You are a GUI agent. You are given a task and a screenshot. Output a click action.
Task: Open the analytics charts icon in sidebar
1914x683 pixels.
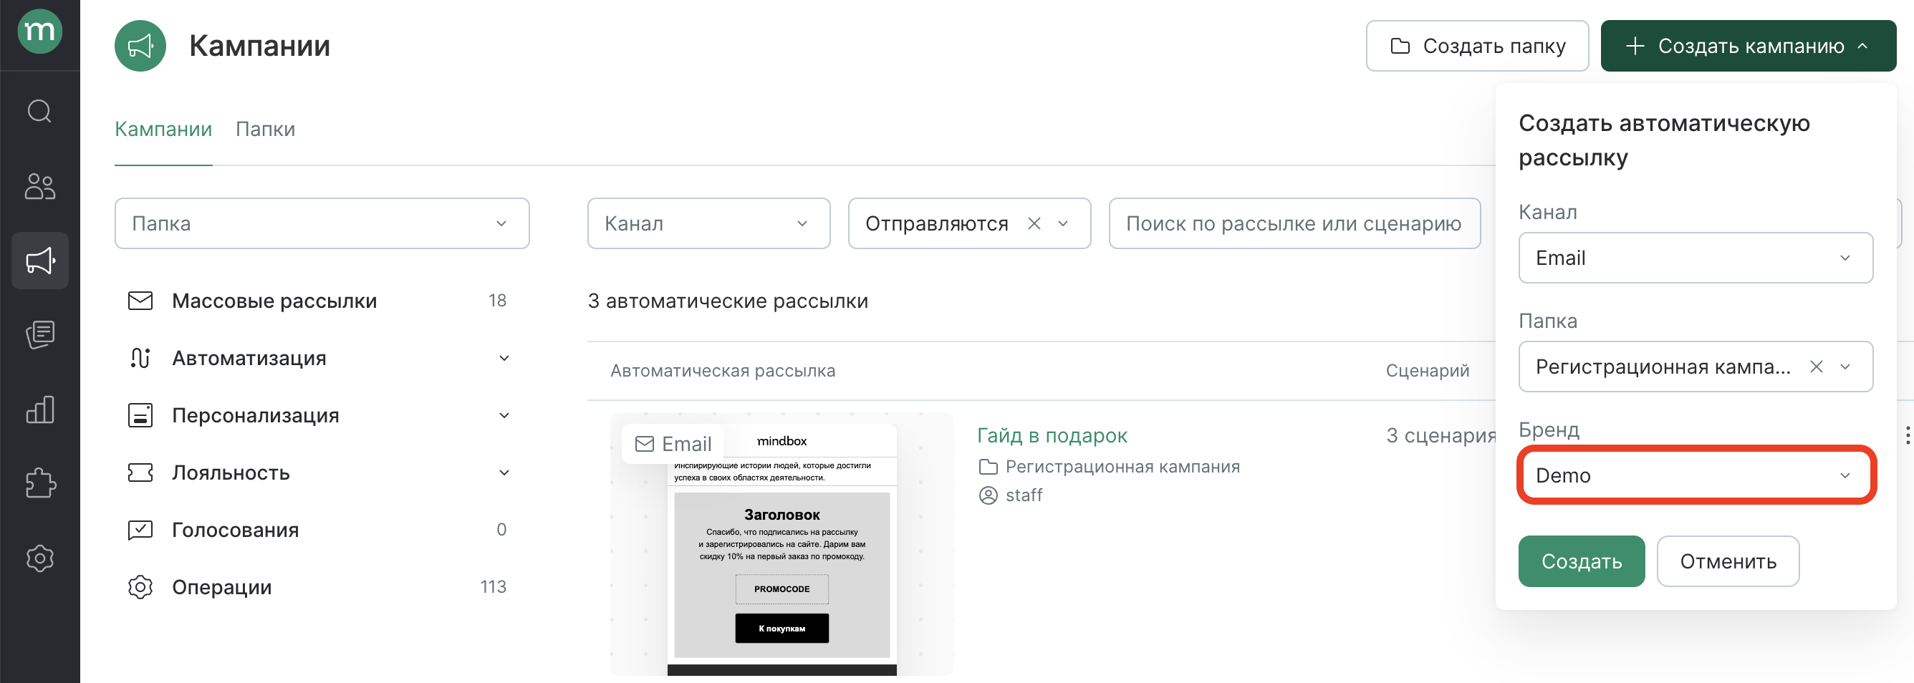click(x=39, y=409)
